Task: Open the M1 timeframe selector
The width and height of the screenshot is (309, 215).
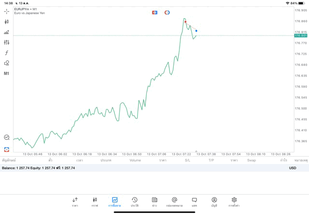Action: tap(6, 74)
